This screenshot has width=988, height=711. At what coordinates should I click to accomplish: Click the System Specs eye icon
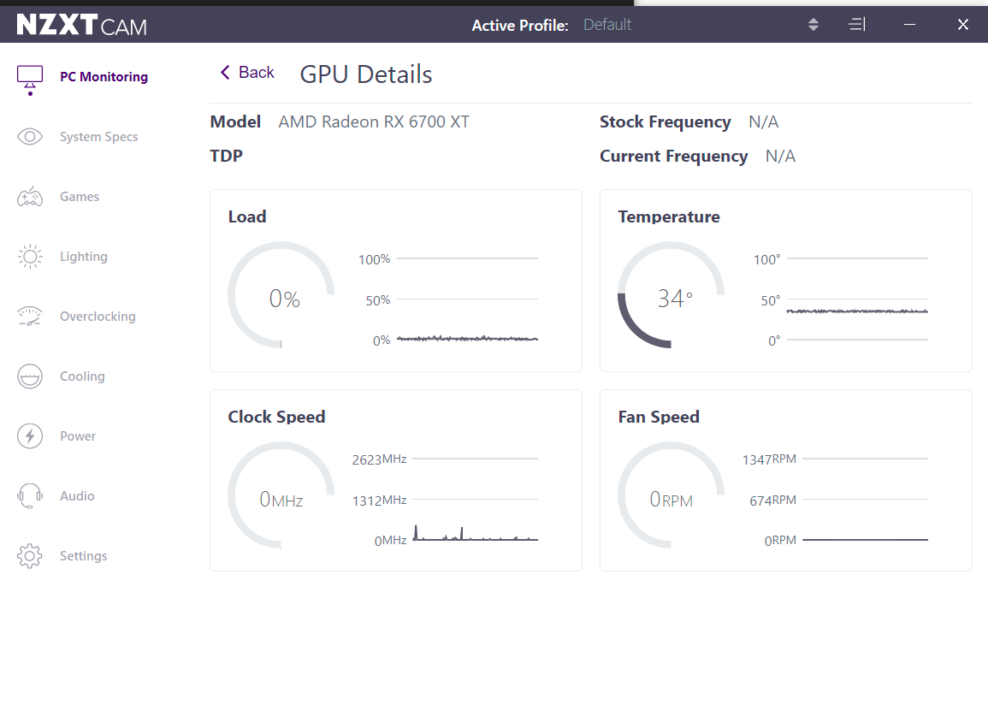[x=30, y=137]
